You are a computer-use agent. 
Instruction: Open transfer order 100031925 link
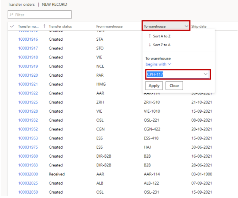[28, 102]
